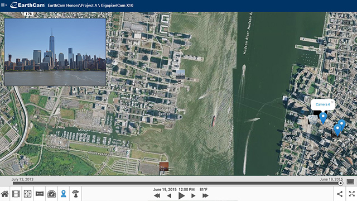
Task: Play the time-lapse
Action: click(181, 195)
